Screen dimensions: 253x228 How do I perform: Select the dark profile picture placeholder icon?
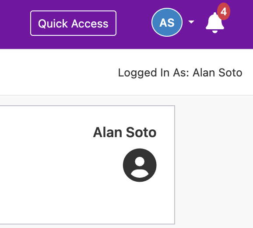point(140,165)
